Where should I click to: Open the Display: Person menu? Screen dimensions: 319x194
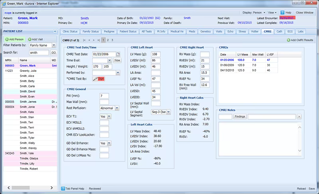point(254,13)
